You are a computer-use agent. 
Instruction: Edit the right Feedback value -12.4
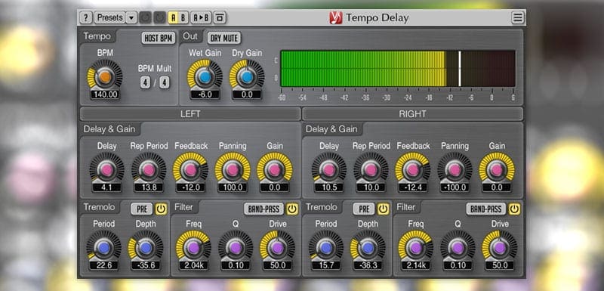(413, 187)
